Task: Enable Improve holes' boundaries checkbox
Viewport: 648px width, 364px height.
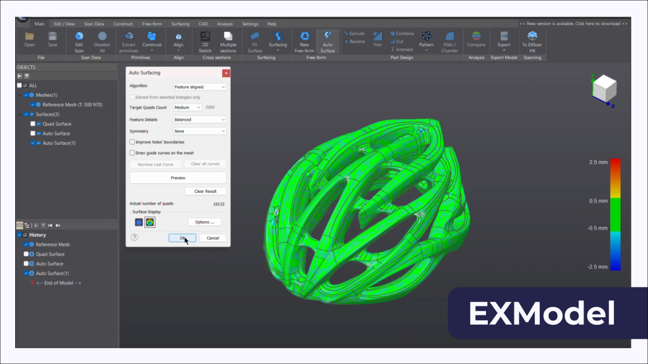Action: pyautogui.click(x=132, y=142)
